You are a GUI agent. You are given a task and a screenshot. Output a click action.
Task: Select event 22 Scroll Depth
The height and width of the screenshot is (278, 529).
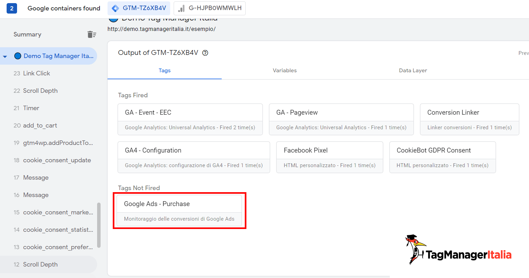pos(49,91)
